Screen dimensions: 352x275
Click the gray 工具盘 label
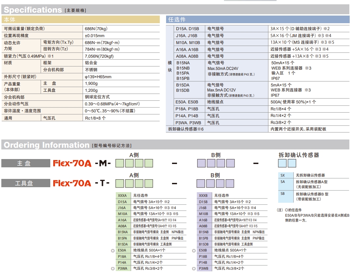25,183
